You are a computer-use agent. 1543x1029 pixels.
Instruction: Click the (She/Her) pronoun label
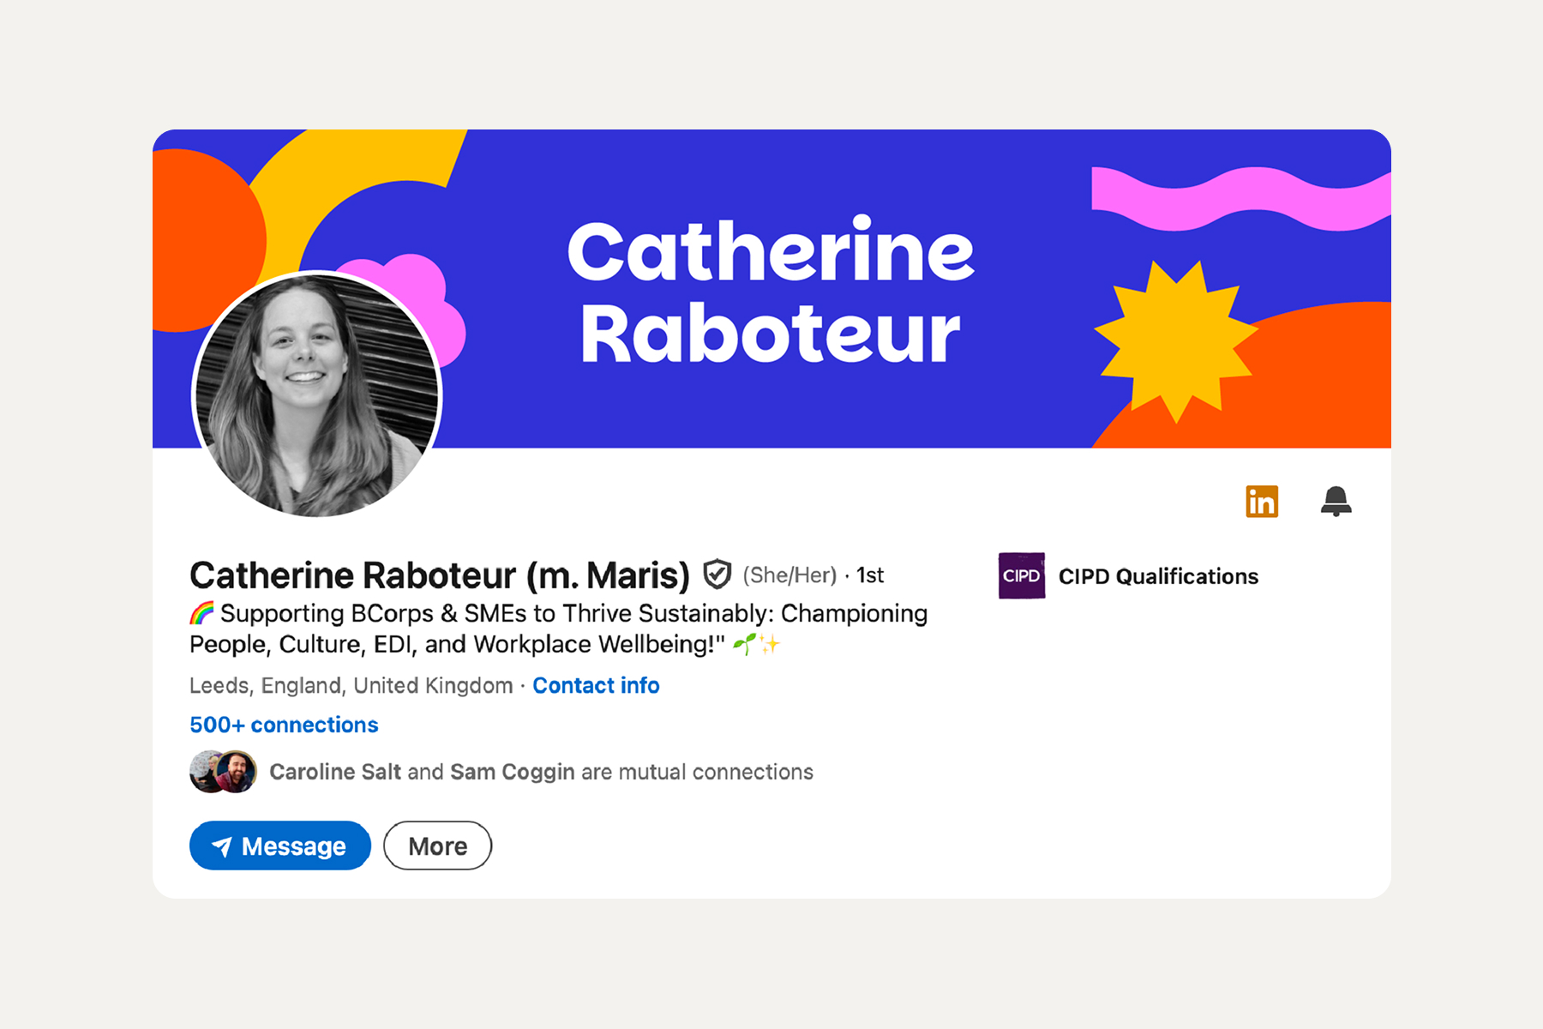[790, 575]
